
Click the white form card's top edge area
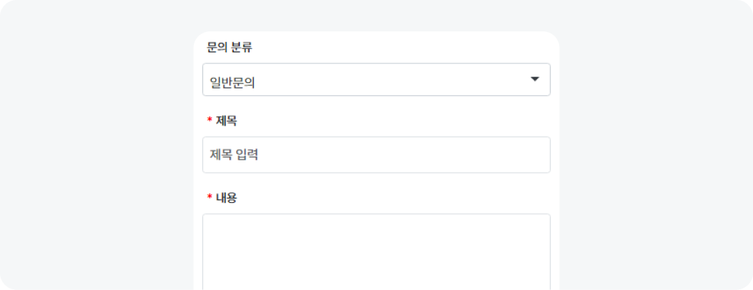(x=376, y=36)
